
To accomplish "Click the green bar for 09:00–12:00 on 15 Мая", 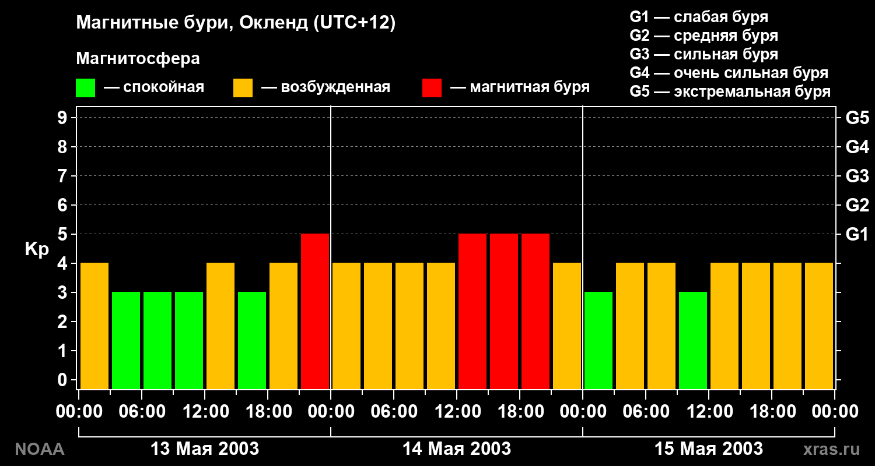I will [x=693, y=340].
